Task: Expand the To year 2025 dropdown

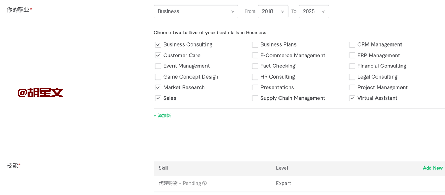Action: tap(314, 11)
